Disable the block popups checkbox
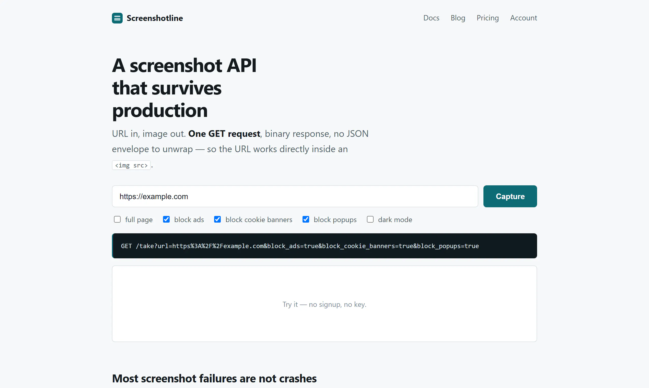The height and width of the screenshot is (388, 649). (x=306, y=219)
